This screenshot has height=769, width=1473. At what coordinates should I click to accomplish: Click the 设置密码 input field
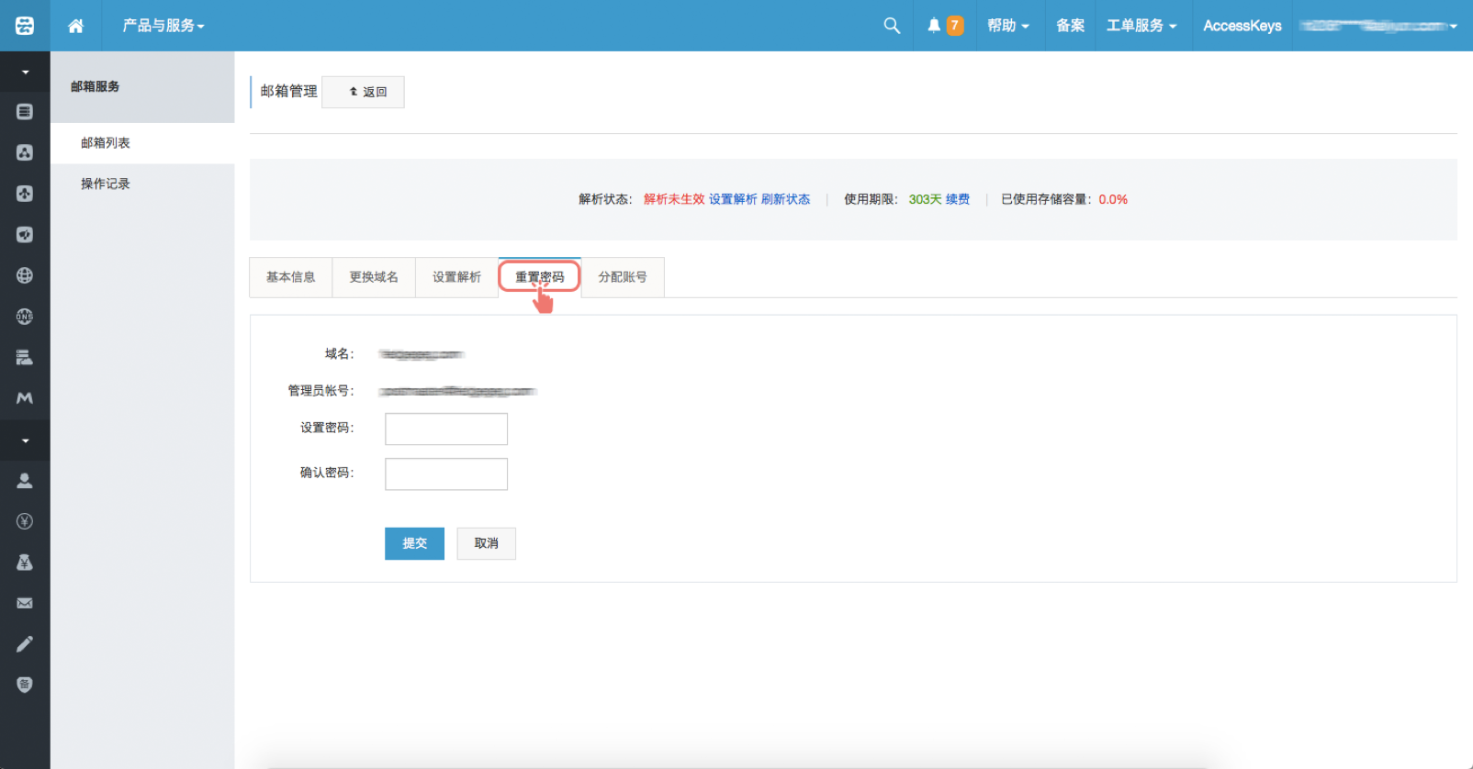[446, 429]
